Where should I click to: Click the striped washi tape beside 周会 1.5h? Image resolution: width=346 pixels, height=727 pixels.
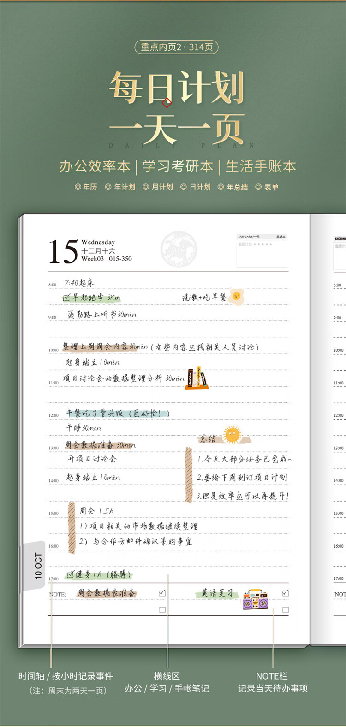pyautogui.click(x=72, y=527)
